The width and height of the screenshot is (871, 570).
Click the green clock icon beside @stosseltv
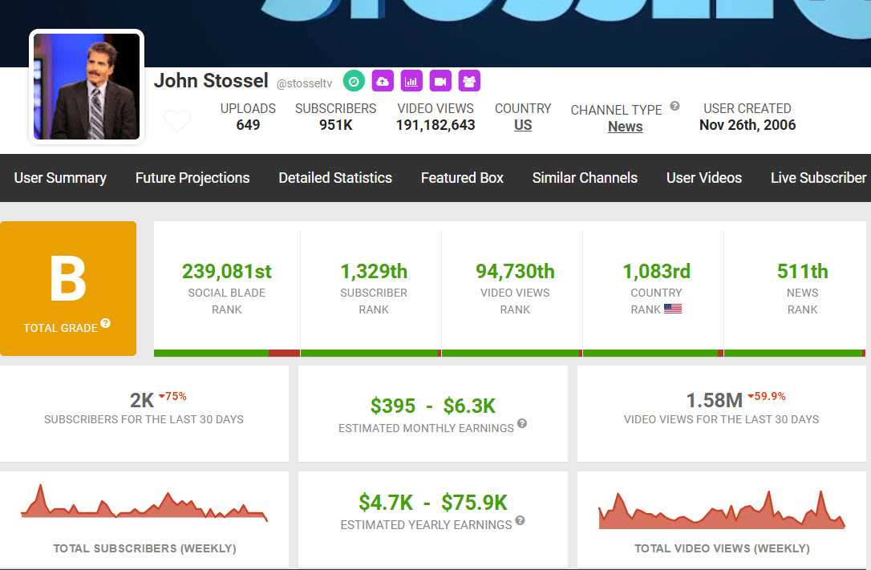click(354, 81)
